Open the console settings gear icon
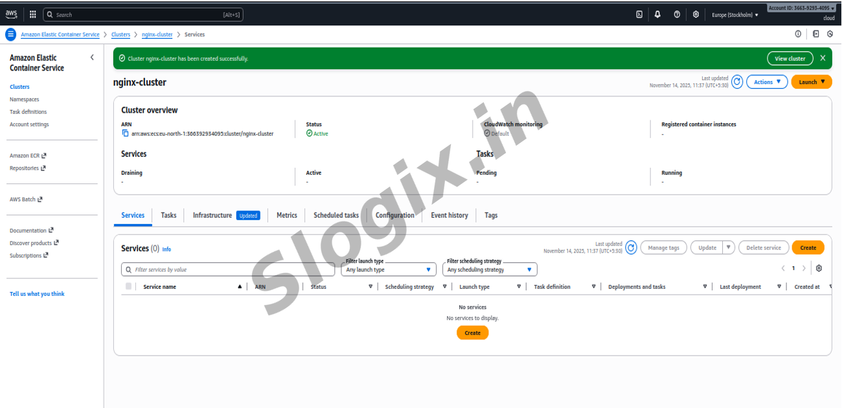The image size is (842, 408). pos(696,14)
